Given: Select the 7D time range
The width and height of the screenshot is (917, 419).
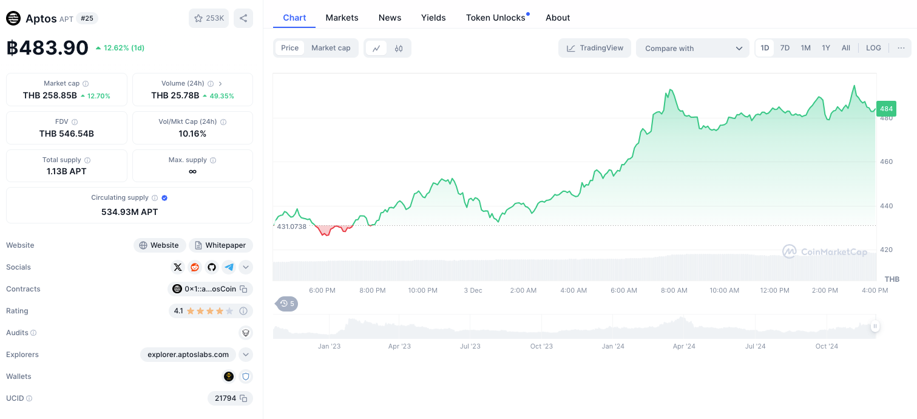Looking at the screenshot, I should pos(785,48).
